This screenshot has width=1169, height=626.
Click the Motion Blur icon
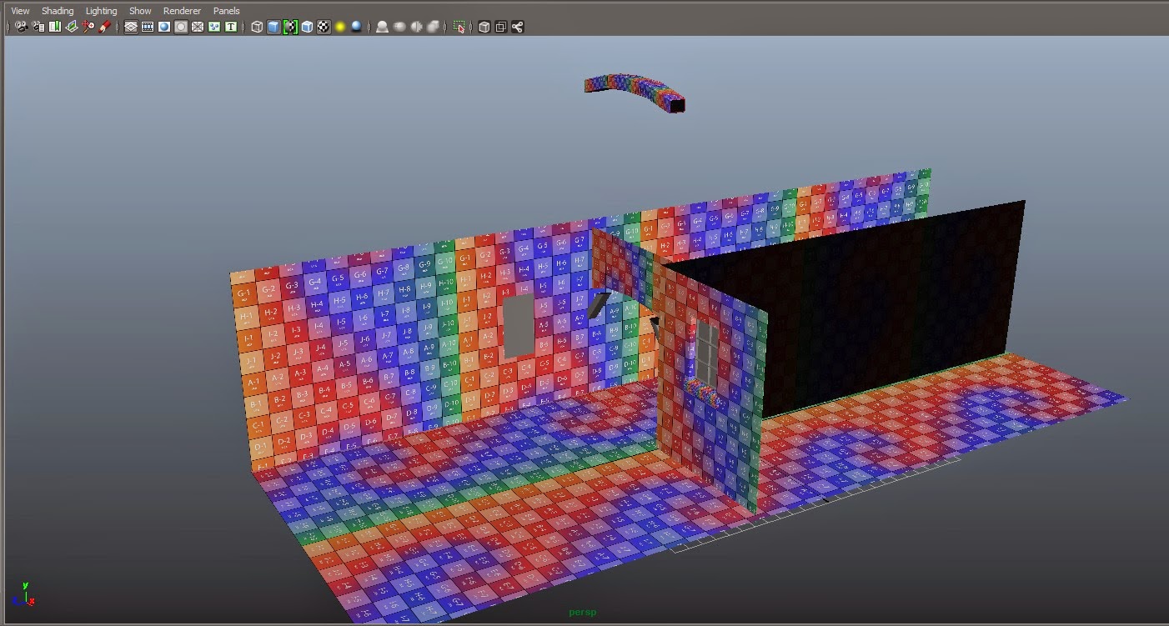[x=399, y=27]
